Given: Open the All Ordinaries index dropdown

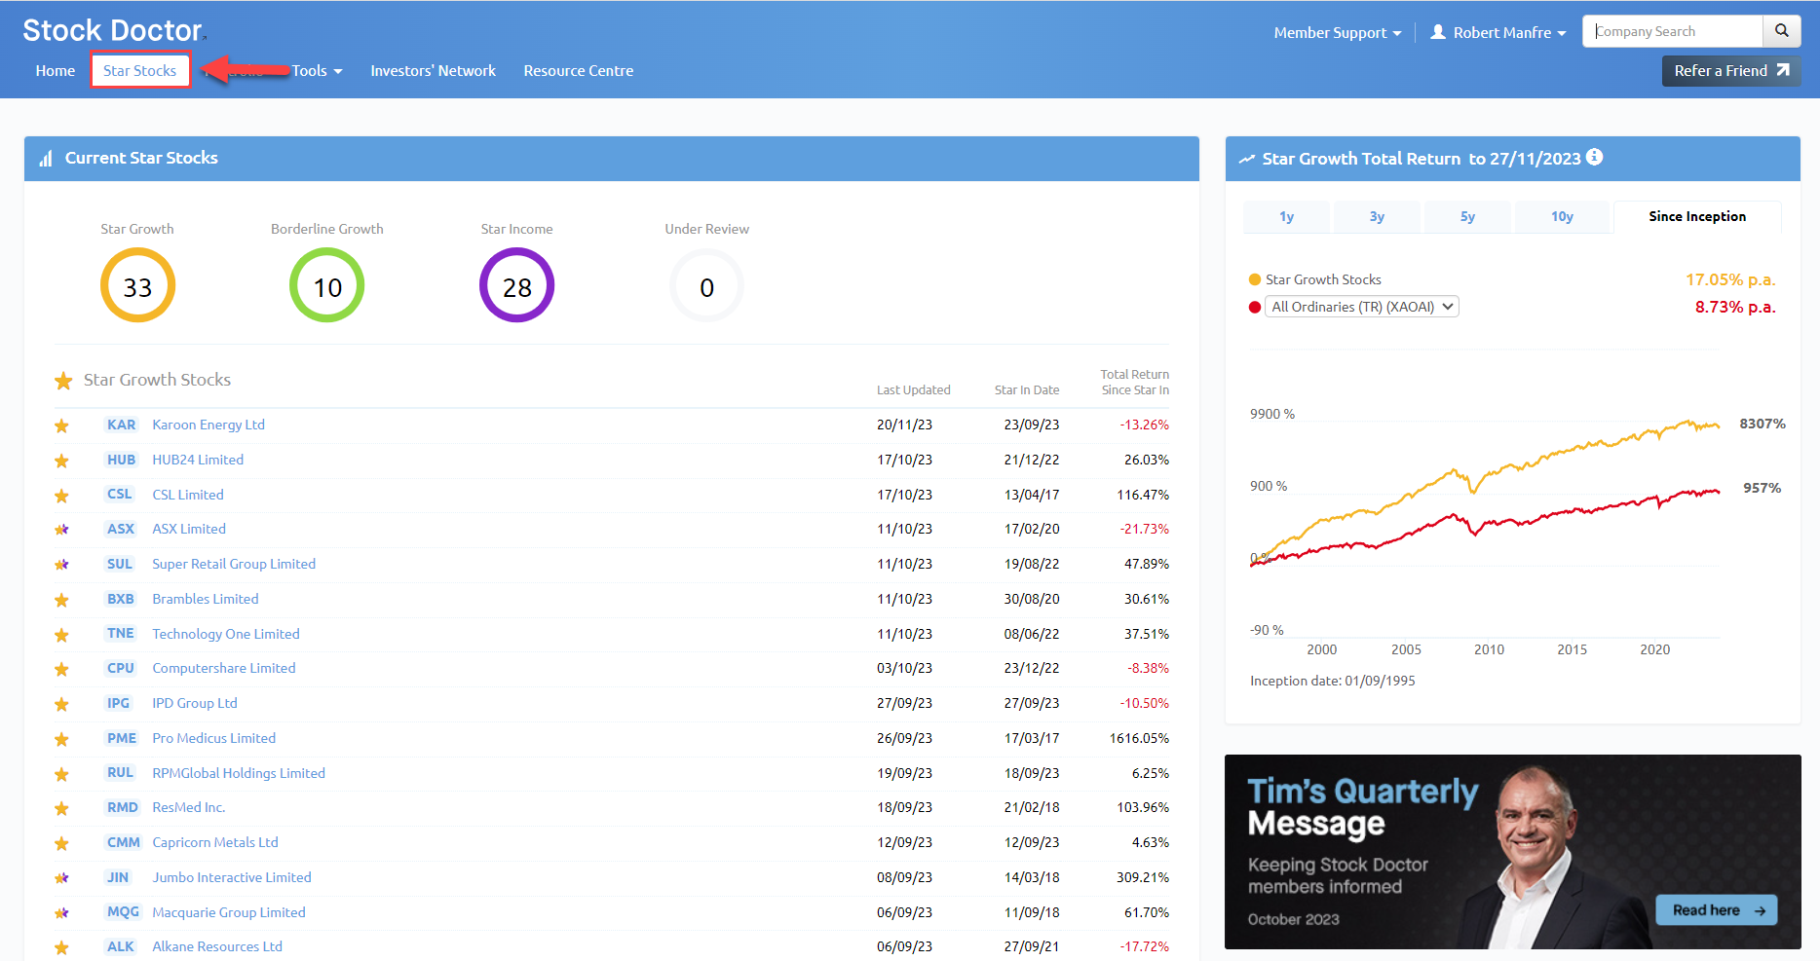Looking at the screenshot, I should tap(1361, 307).
